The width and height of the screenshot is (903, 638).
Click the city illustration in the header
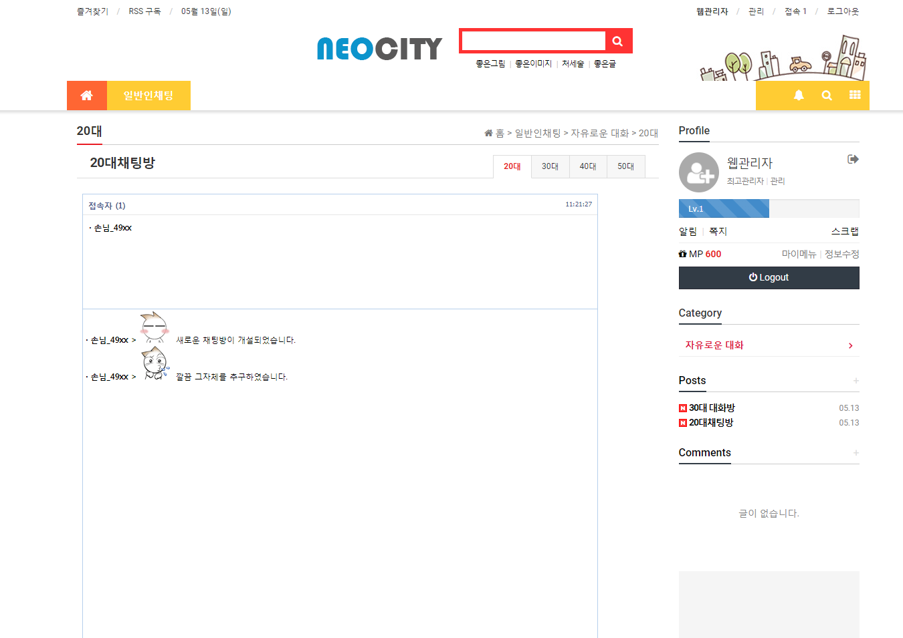pyautogui.click(x=783, y=58)
